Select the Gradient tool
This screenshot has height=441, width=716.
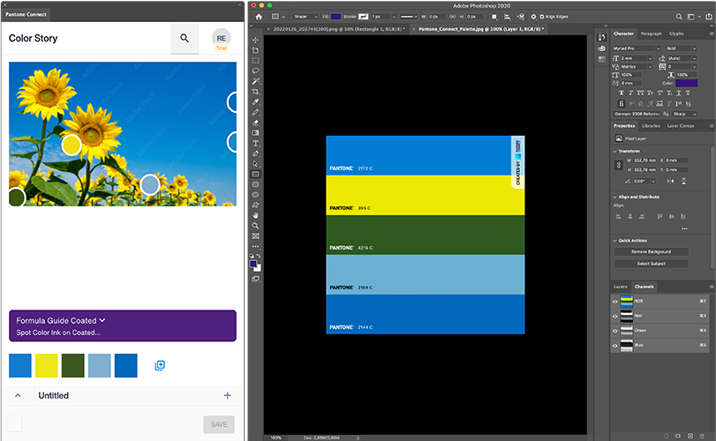pyautogui.click(x=255, y=132)
